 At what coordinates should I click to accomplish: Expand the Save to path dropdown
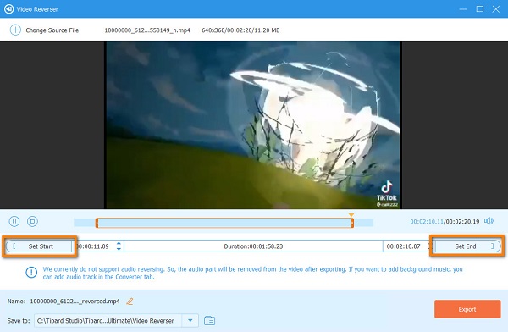pyautogui.click(x=190, y=321)
